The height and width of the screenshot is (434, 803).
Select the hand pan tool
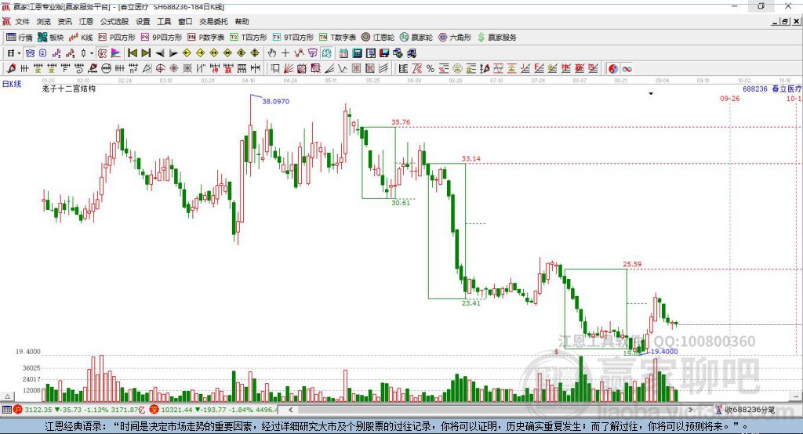272,53
